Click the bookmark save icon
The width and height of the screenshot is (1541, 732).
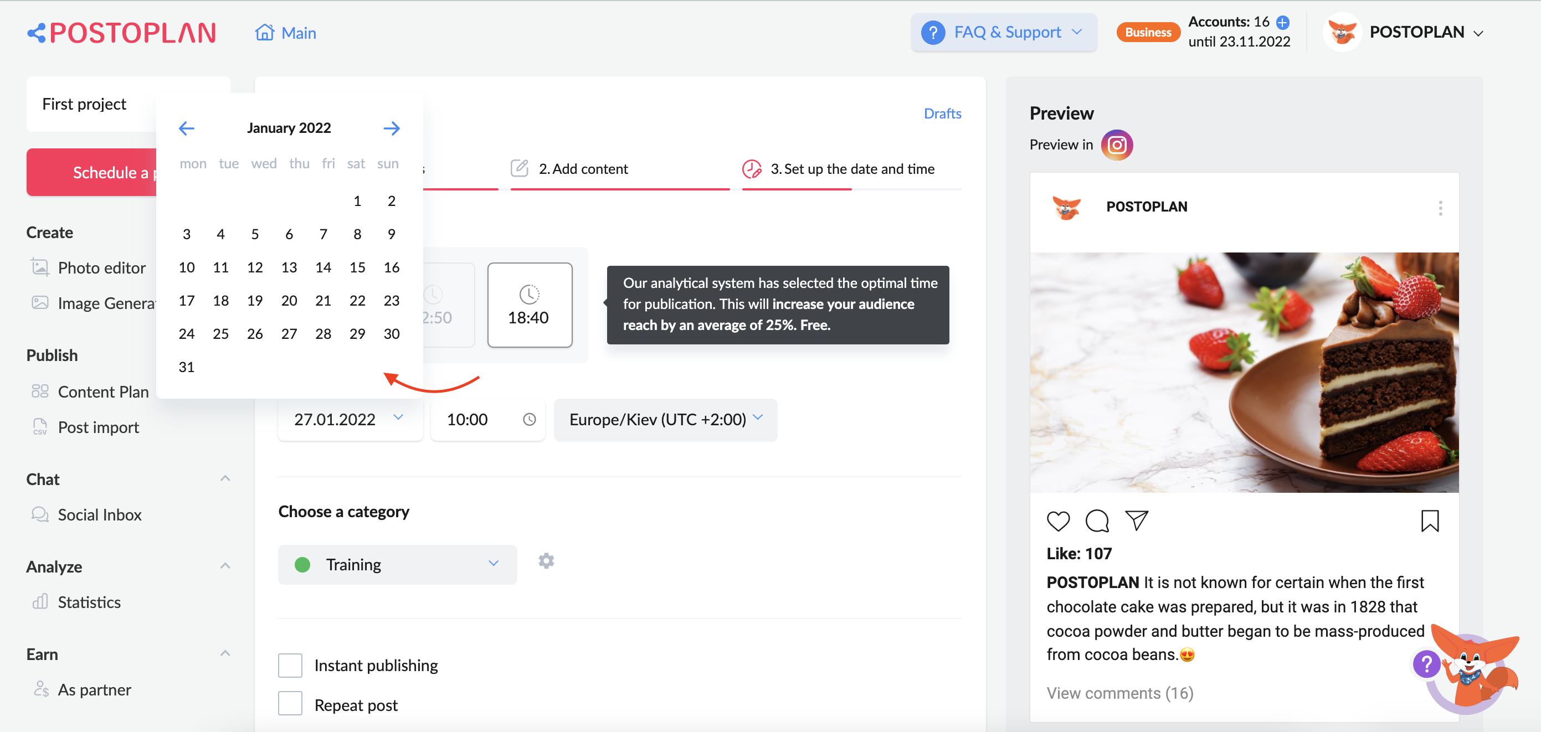(x=1430, y=521)
